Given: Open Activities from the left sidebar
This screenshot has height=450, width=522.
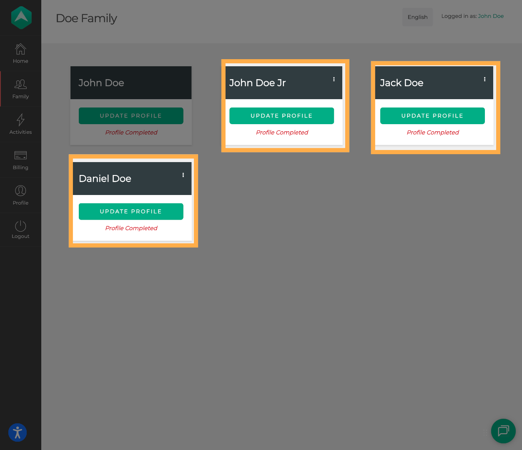Looking at the screenshot, I should 20,124.
